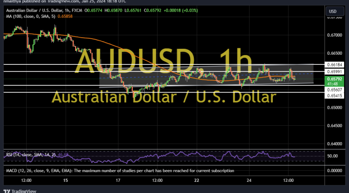Click the AUDUSD, 1h watermark text
Screen dimensions: 349x193
pyautogui.click(x=164, y=61)
